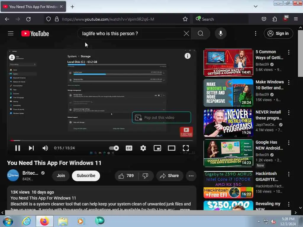The height and width of the screenshot is (227, 303).
Task: Launch Internet Explorer from taskbar
Action: pyautogui.click(x=26, y=221)
